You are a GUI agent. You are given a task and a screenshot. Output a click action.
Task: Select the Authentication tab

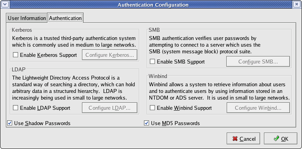pos(65,18)
